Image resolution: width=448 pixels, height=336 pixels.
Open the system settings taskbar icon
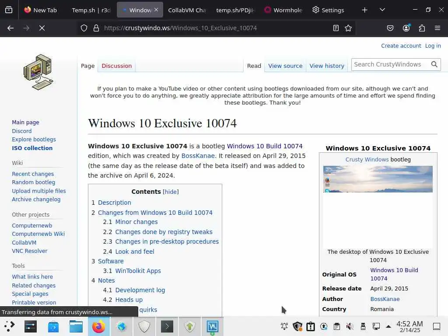30,326
